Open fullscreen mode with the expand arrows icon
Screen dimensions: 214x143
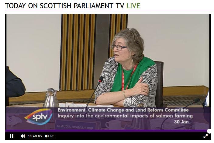[205, 136]
